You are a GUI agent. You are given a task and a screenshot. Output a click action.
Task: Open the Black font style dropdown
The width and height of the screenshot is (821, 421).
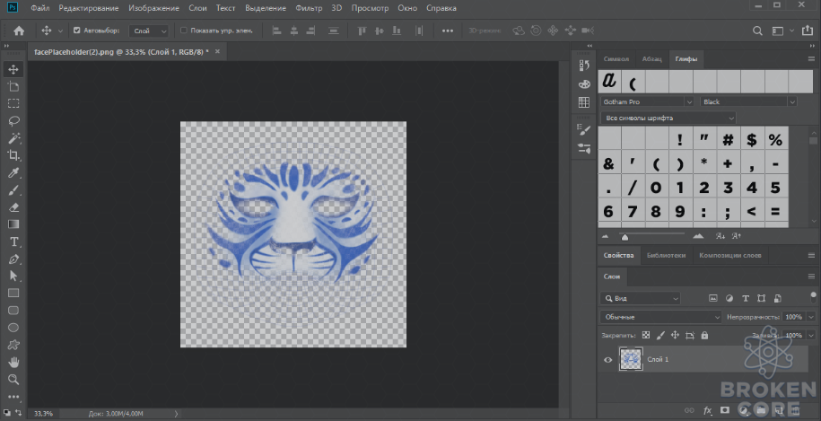[748, 101]
